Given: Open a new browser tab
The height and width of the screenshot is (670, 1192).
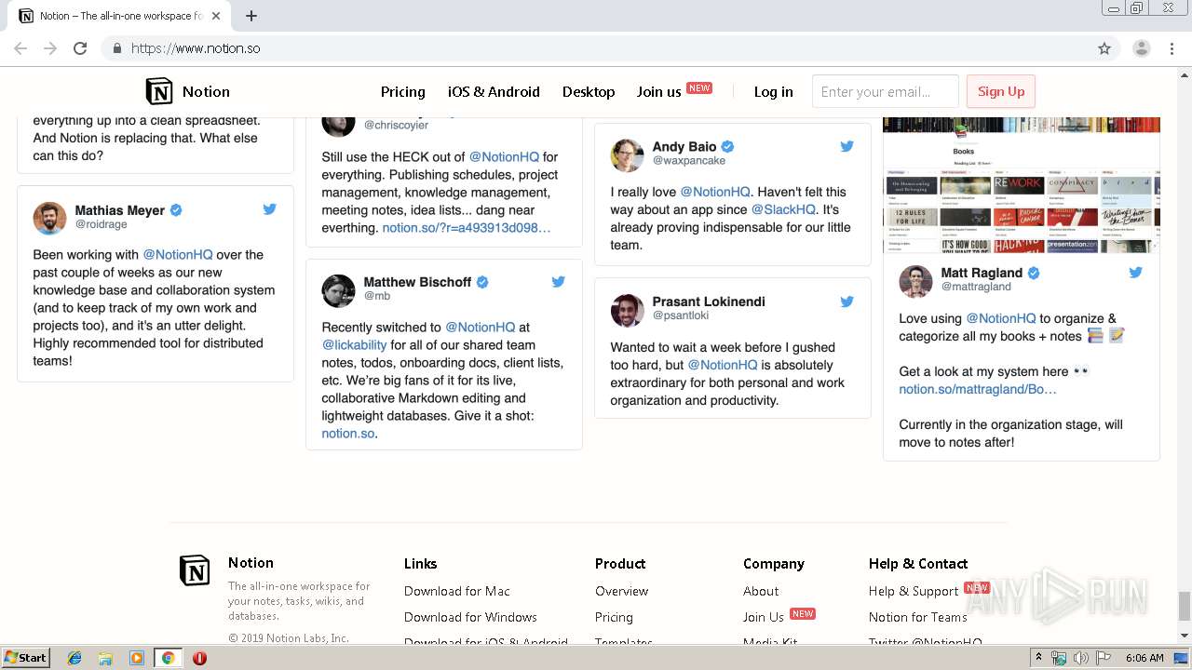Looking at the screenshot, I should click(x=251, y=16).
